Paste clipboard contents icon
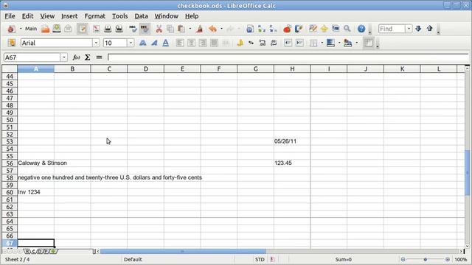Viewport: 472px width, 265px height. pos(181,29)
